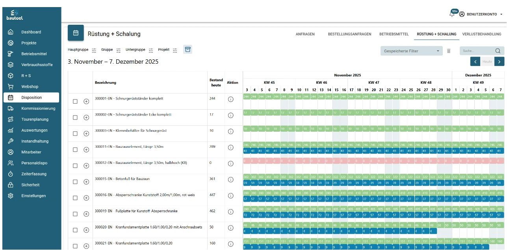Open Einstellungen in the sidebar
The height and width of the screenshot is (250, 507).
31,196
